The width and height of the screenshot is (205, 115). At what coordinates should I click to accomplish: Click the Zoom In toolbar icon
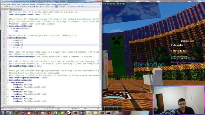(x=40, y=6)
